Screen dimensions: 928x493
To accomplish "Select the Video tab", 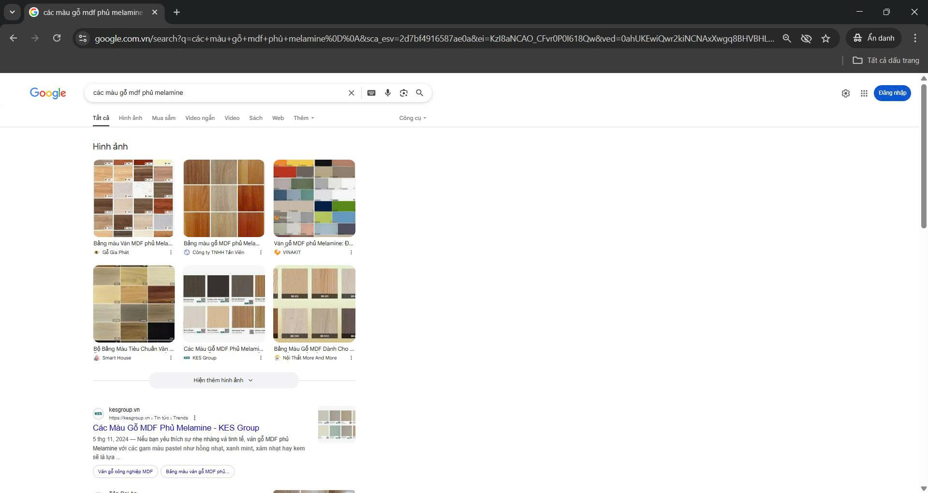I will click(x=232, y=118).
